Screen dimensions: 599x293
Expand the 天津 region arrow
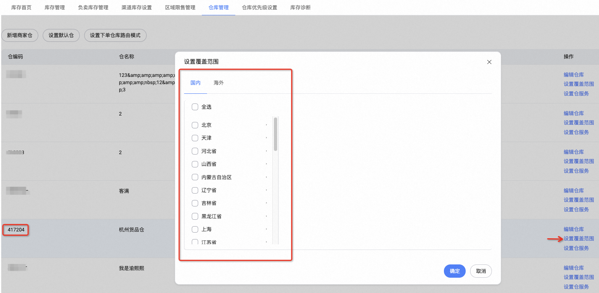[x=266, y=138]
